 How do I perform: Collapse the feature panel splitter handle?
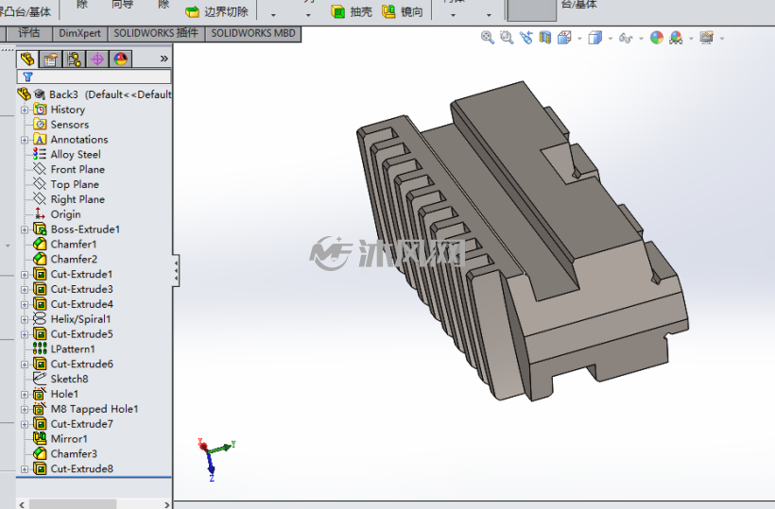pyautogui.click(x=176, y=270)
